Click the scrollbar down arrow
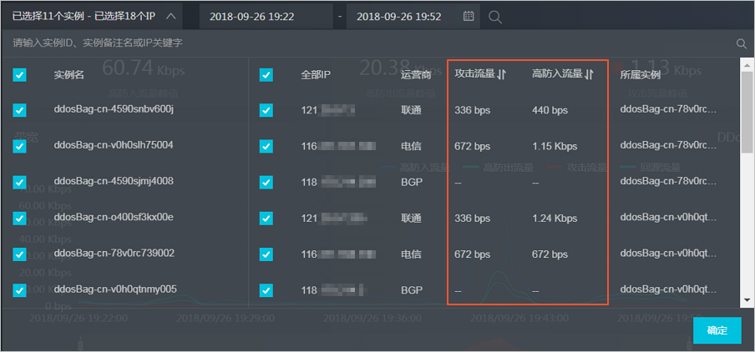This screenshot has height=352, width=755. coord(747,299)
